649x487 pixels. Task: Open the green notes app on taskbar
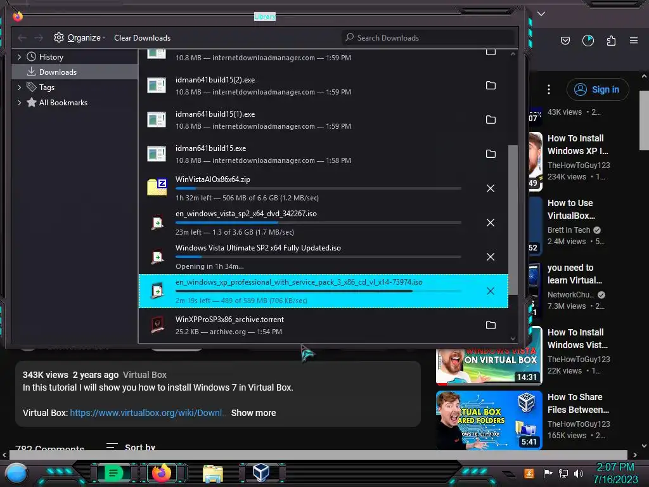[113, 472]
